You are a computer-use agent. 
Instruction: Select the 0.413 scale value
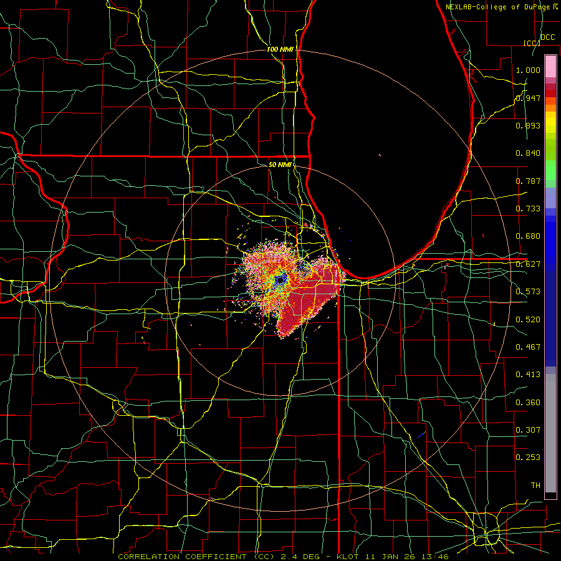click(x=528, y=375)
